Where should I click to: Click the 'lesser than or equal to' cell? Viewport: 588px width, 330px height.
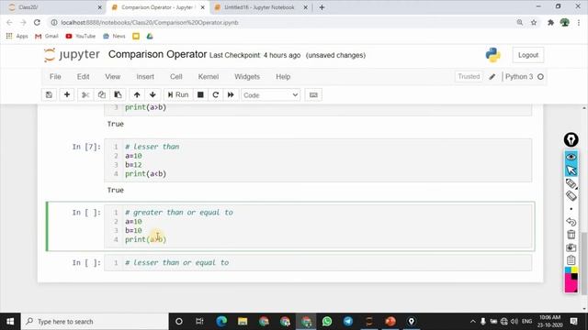coord(318,263)
